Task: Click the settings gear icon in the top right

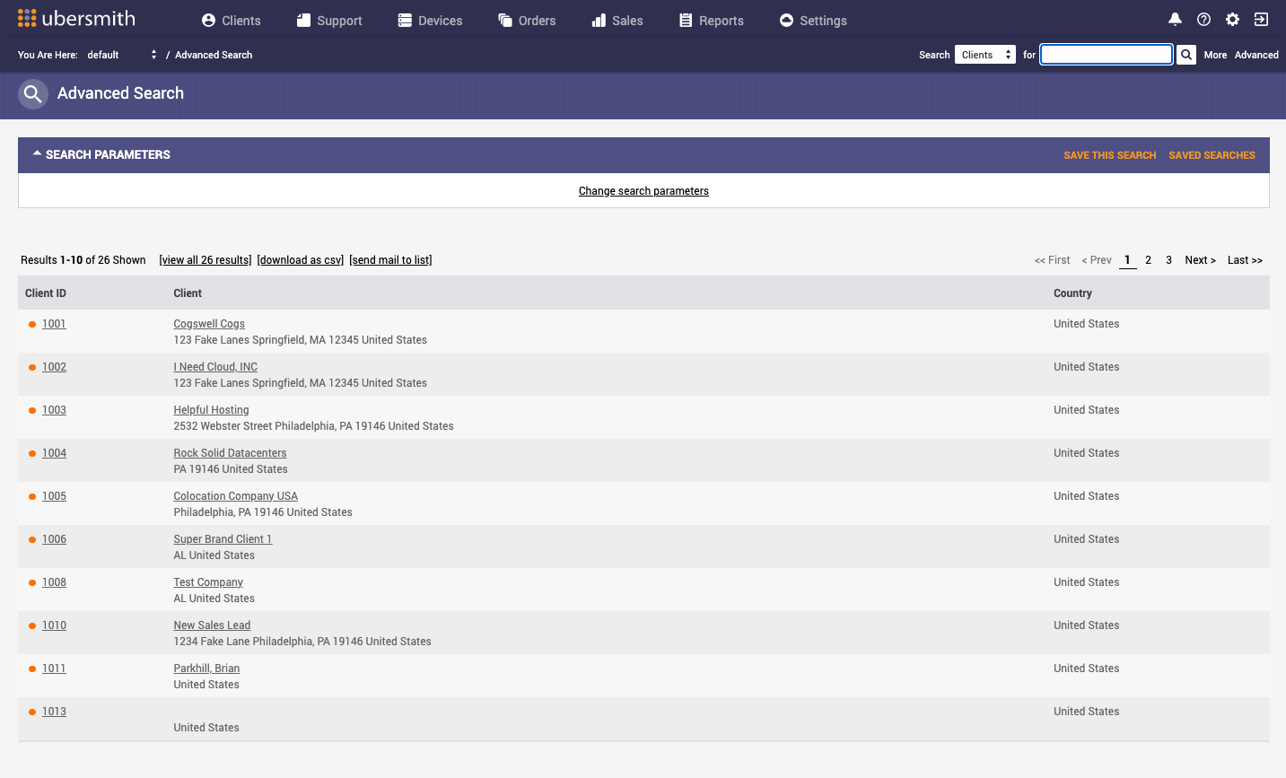Action: click(x=1232, y=20)
